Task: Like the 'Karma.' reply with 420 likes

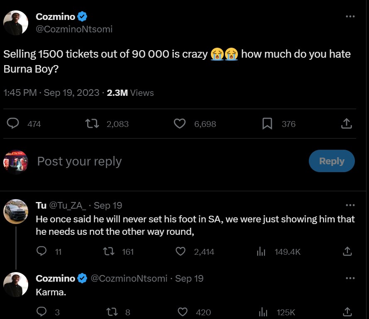Action: click(x=183, y=312)
